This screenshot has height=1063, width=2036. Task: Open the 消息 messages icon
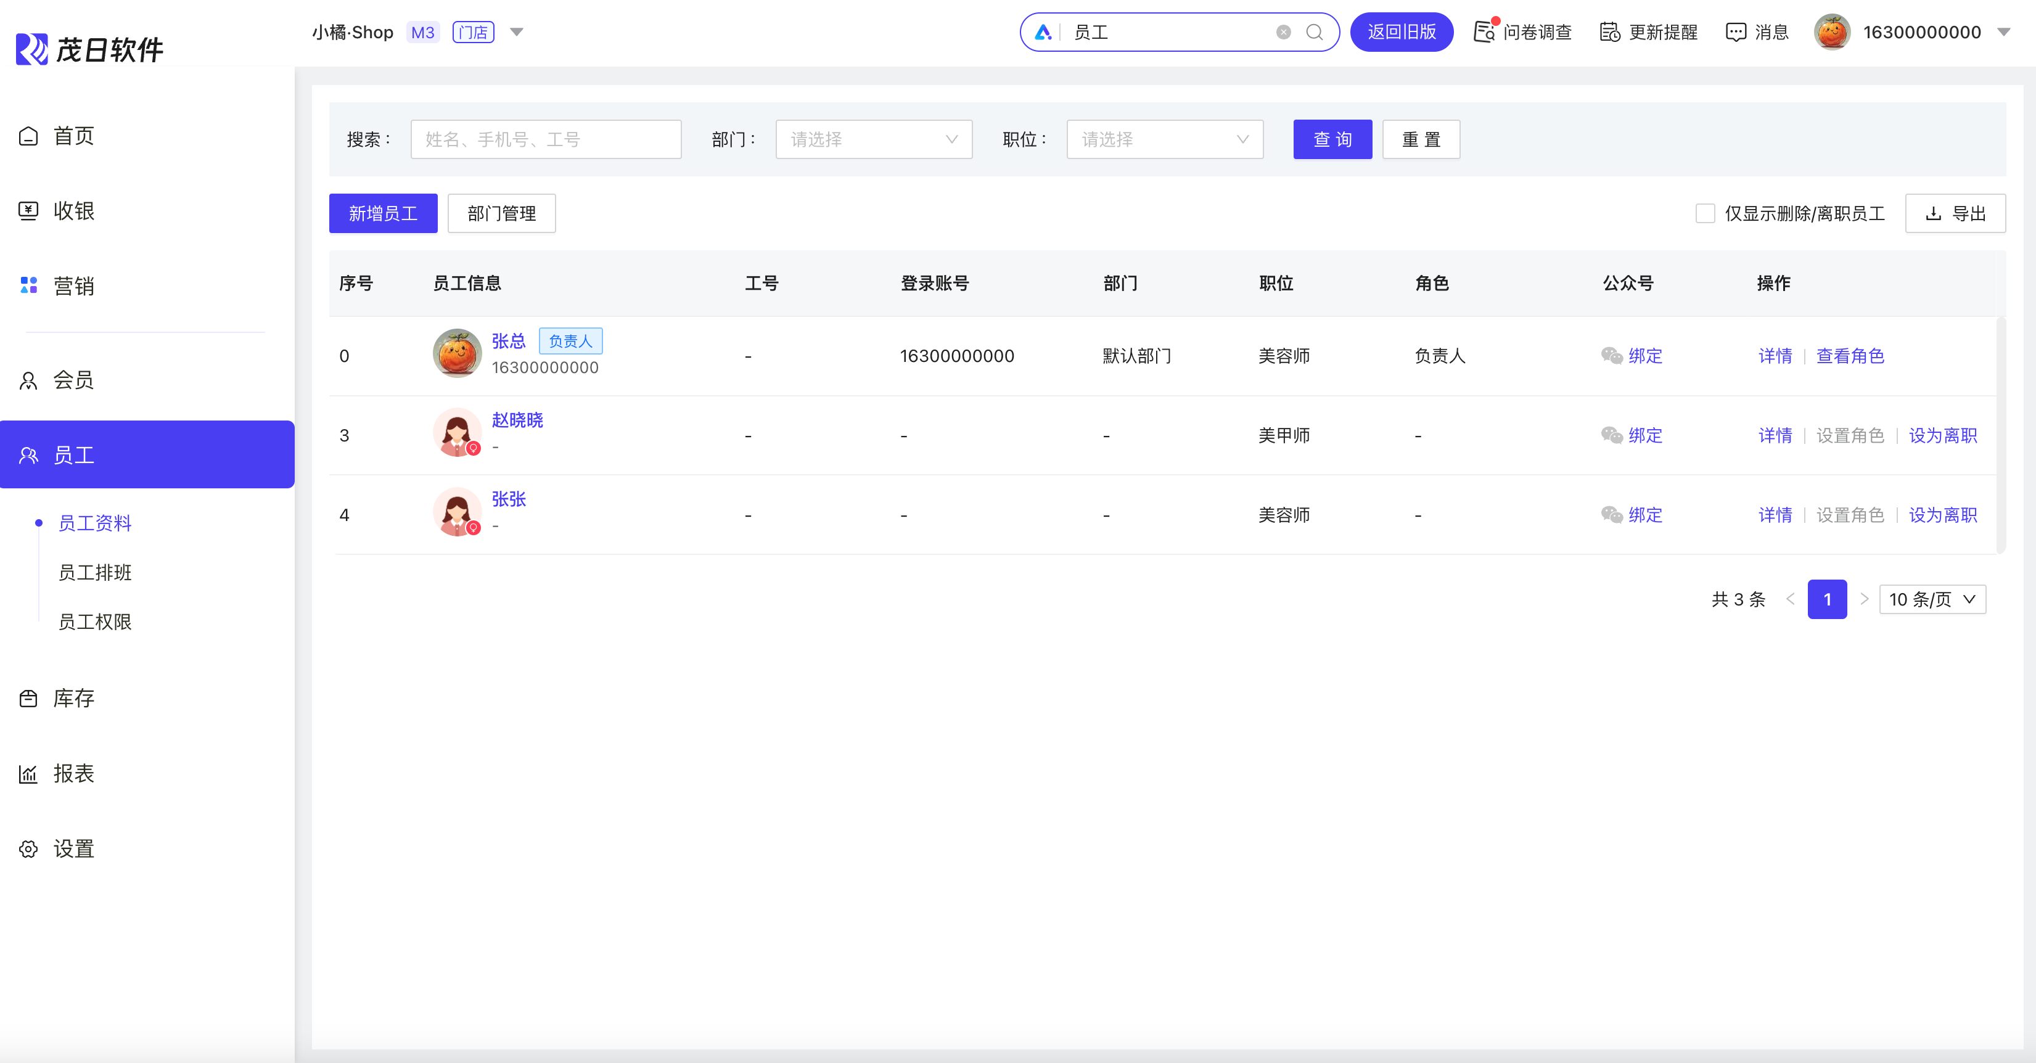[x=1736, y=33]
